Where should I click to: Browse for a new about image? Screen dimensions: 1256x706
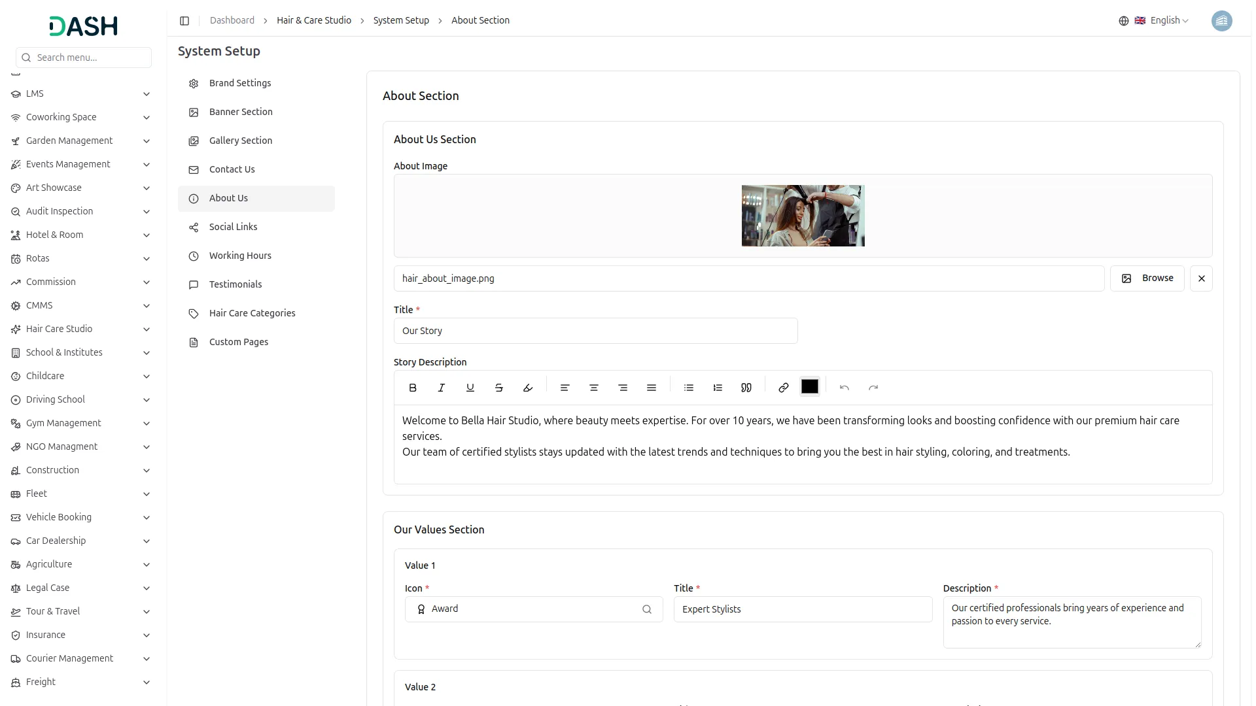(x=1147, y=278)
